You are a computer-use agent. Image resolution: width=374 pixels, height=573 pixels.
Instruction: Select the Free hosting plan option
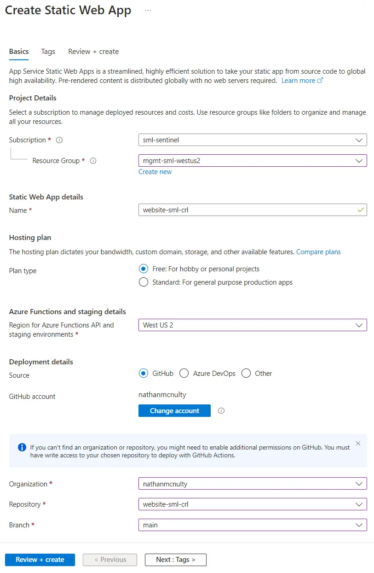coord(144,269)
